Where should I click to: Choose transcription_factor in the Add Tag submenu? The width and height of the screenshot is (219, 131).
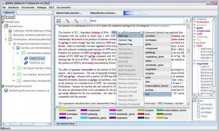coord(157,86)
